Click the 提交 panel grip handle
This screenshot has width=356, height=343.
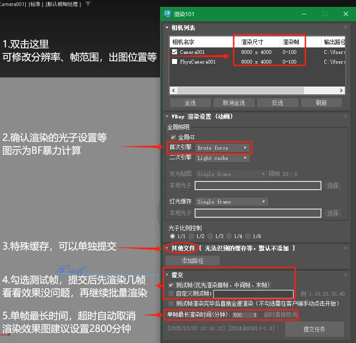[x=345, y=274]
